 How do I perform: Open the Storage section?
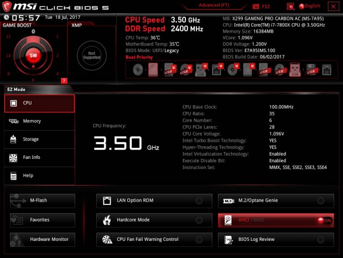pos(39,140)
